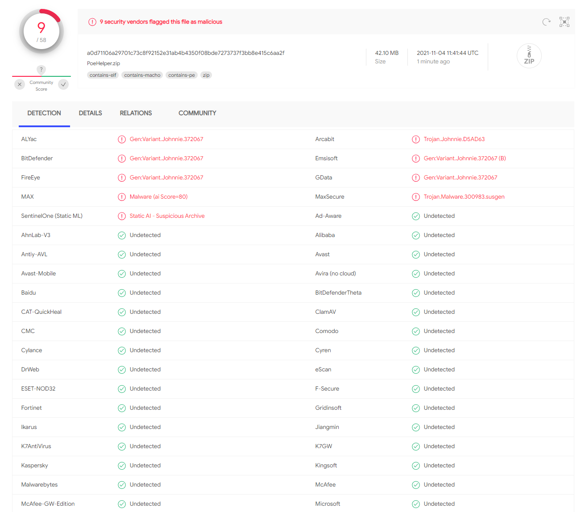Click the Community Score label
581x512 pixels.
pos(41,86)
